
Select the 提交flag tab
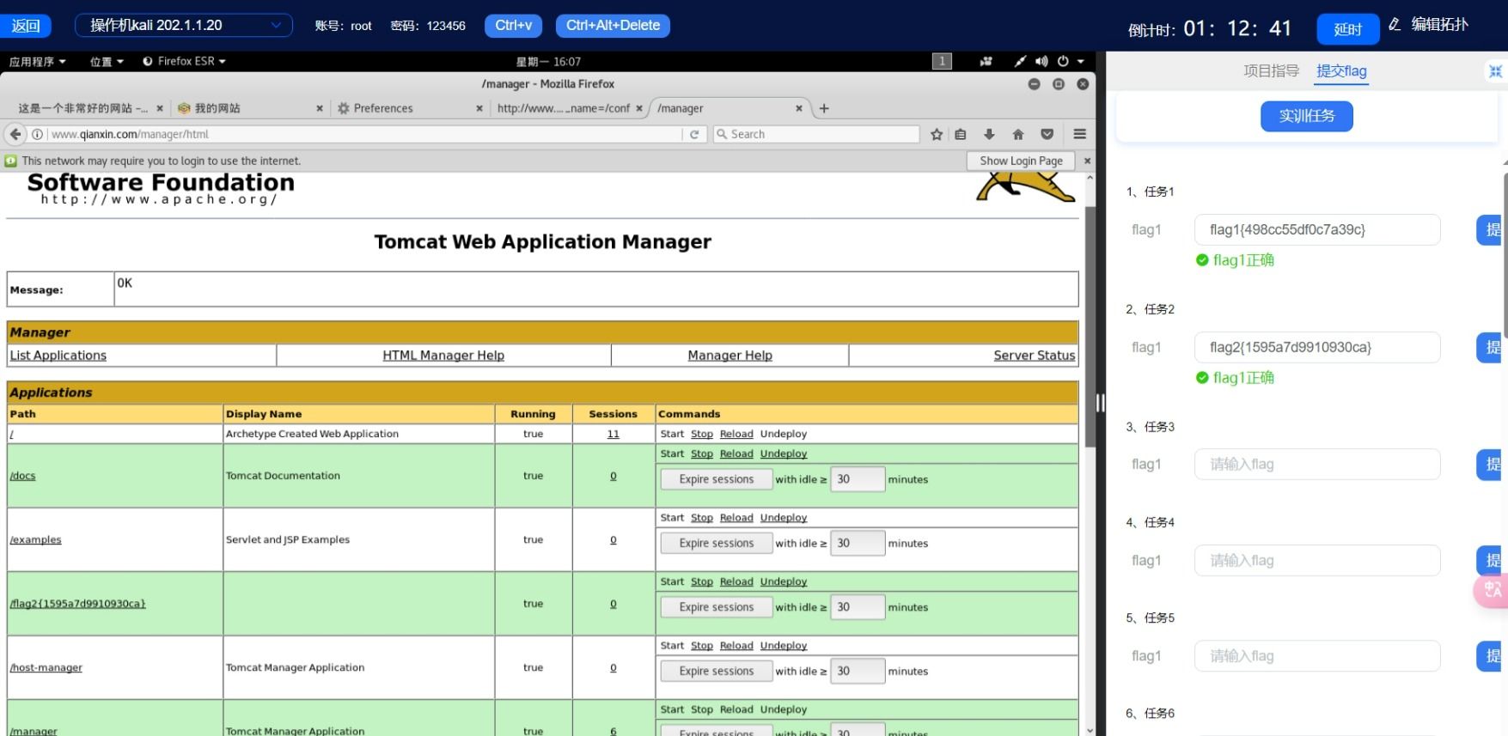(1341, 71)
